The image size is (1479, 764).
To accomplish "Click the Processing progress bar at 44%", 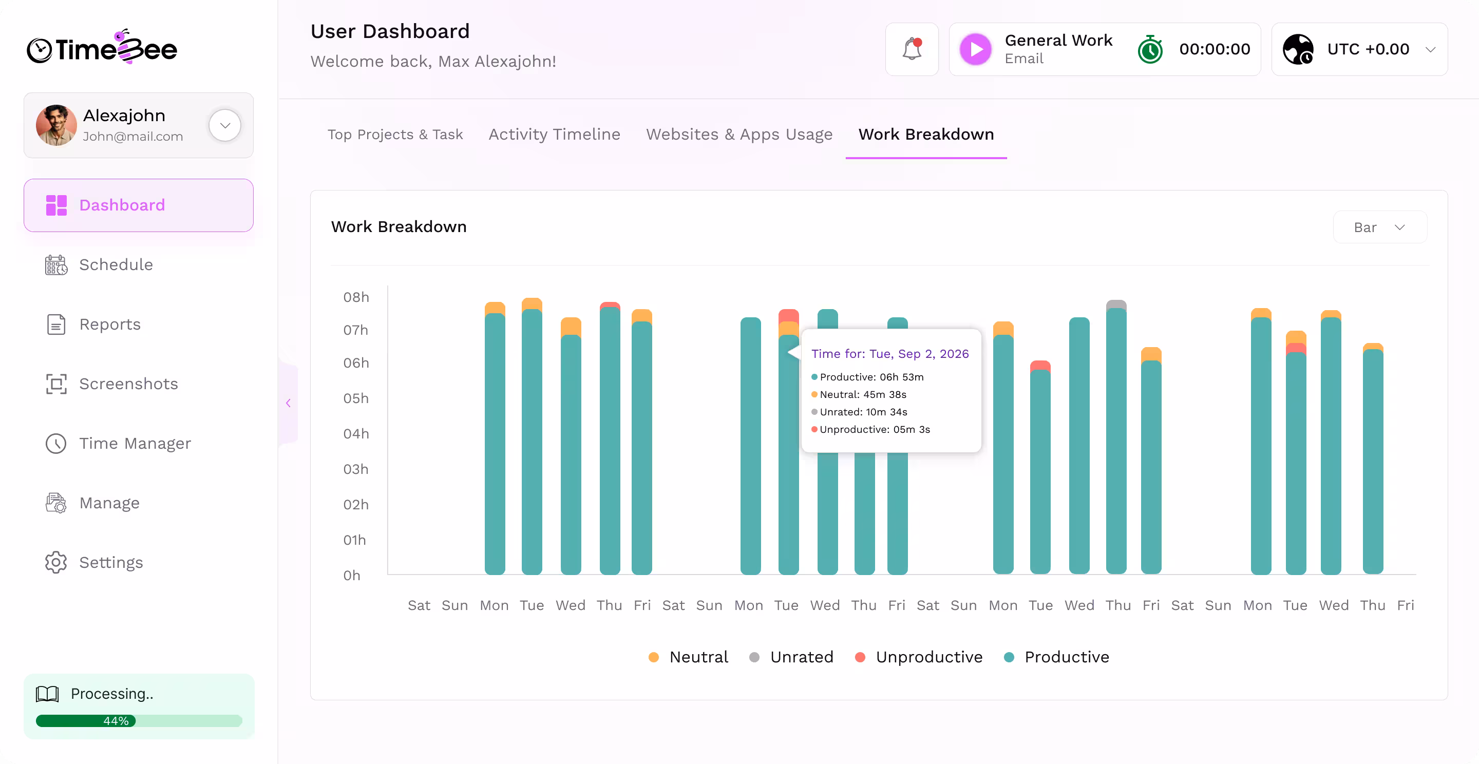I will tap(139, 721).
